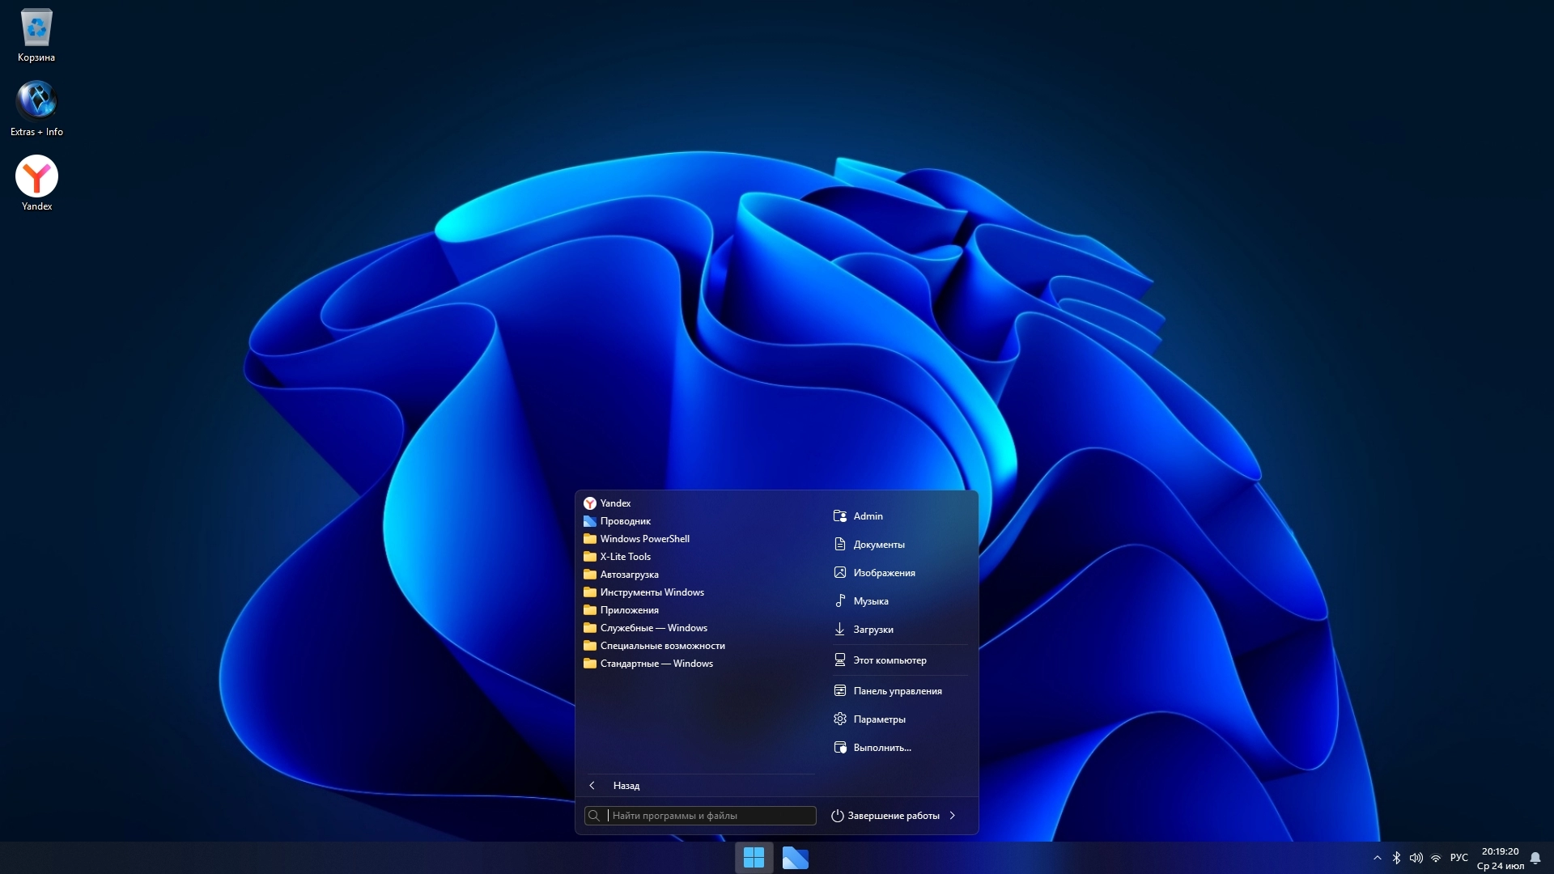This screenshot has width=1554, height=874.
Task: Expand the Windows PowerShell folder
Action: pos(644,539)
